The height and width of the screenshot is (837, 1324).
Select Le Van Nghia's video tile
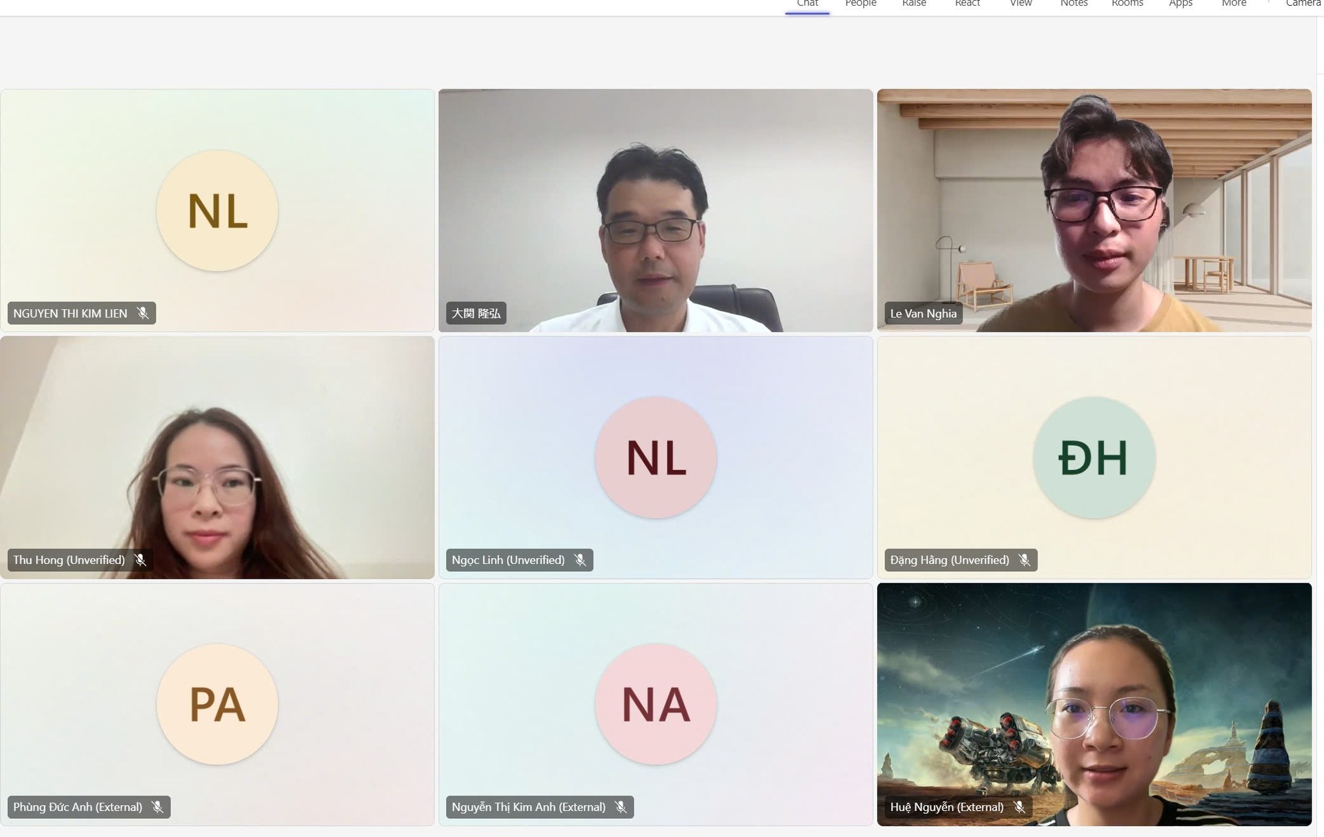[x=1094, y=210]
